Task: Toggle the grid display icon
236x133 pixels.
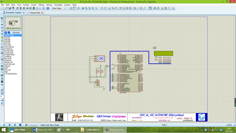Action: tap(74, 8)
